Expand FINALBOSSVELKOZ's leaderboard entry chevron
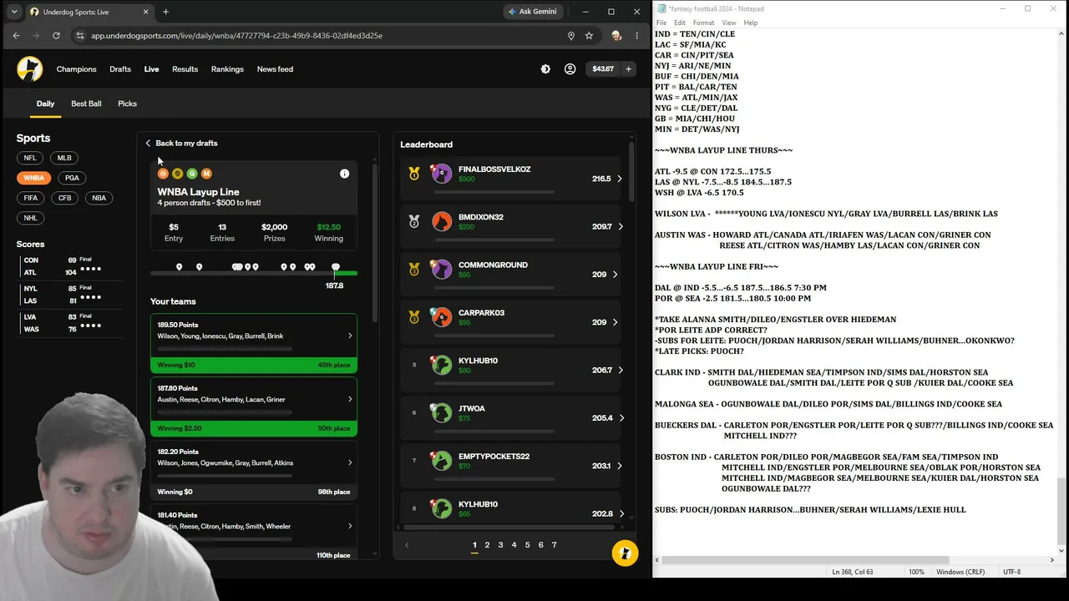 [x=620, y=179]
